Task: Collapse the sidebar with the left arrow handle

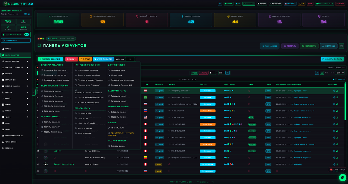Action: 34,92
